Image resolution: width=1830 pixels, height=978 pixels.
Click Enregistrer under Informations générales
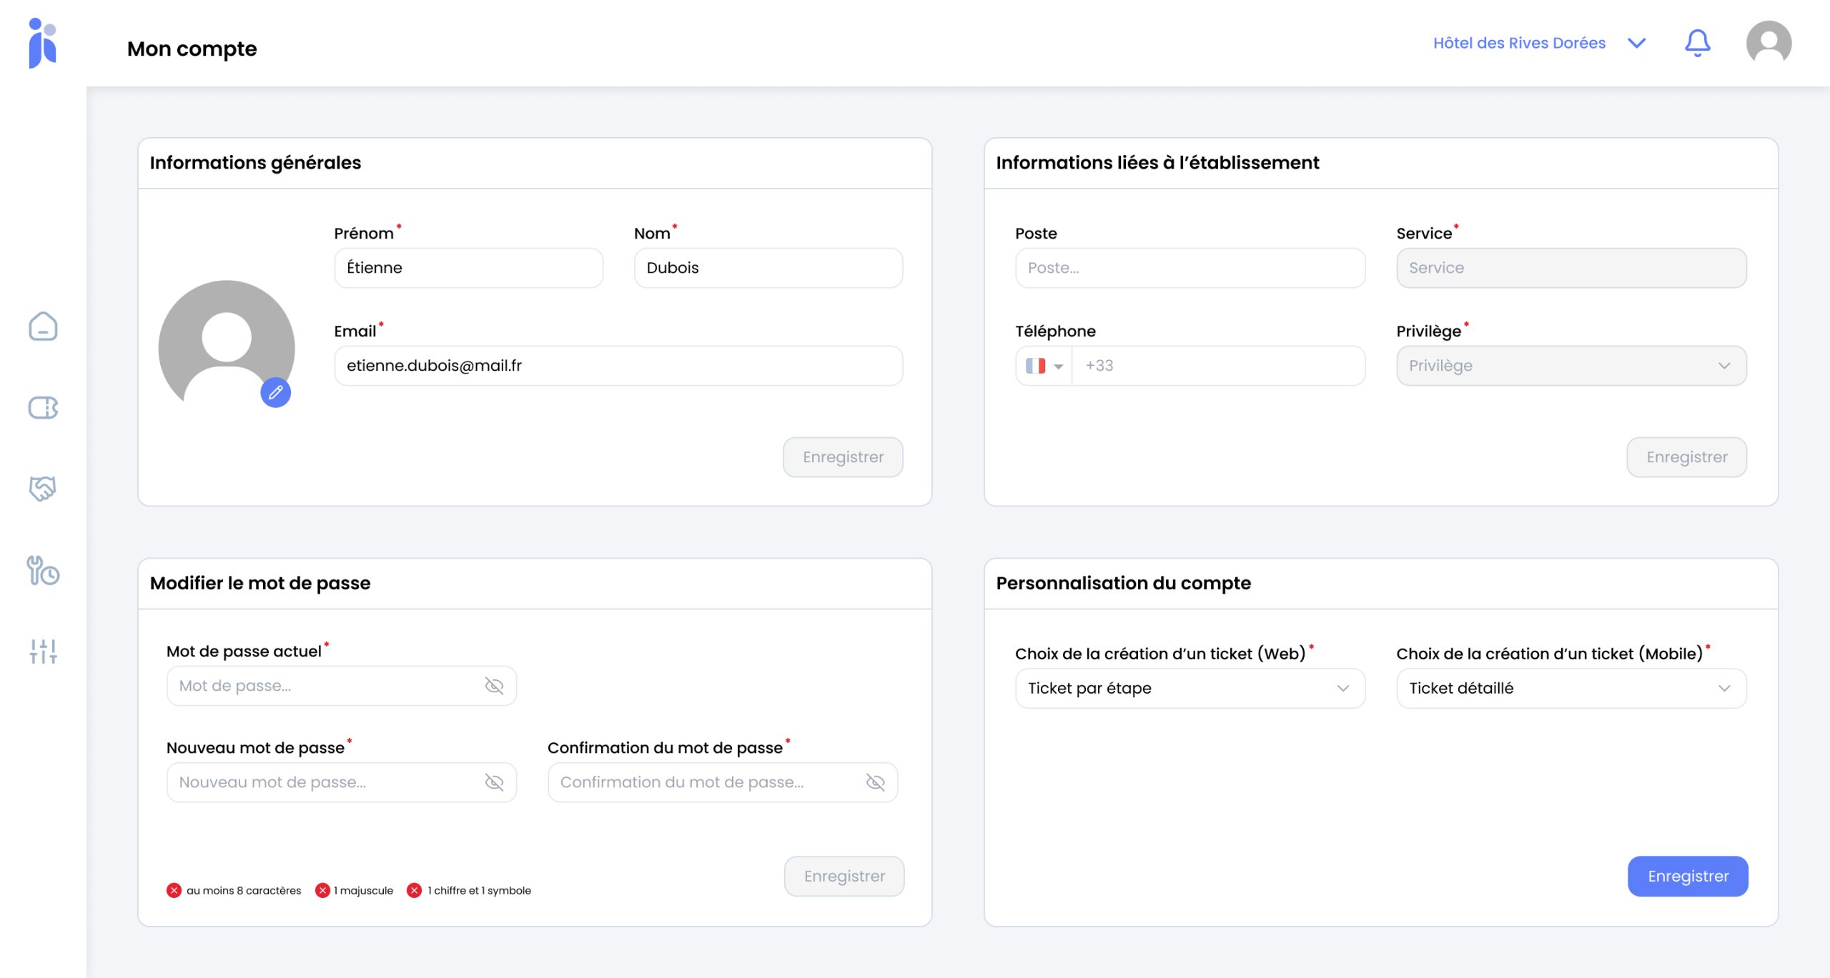click(842, 457)
